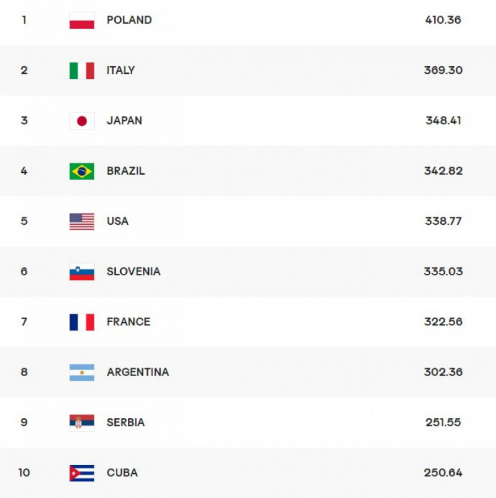
Task: Click Cuba's 250.64 points score
Action: pos(443,473)
